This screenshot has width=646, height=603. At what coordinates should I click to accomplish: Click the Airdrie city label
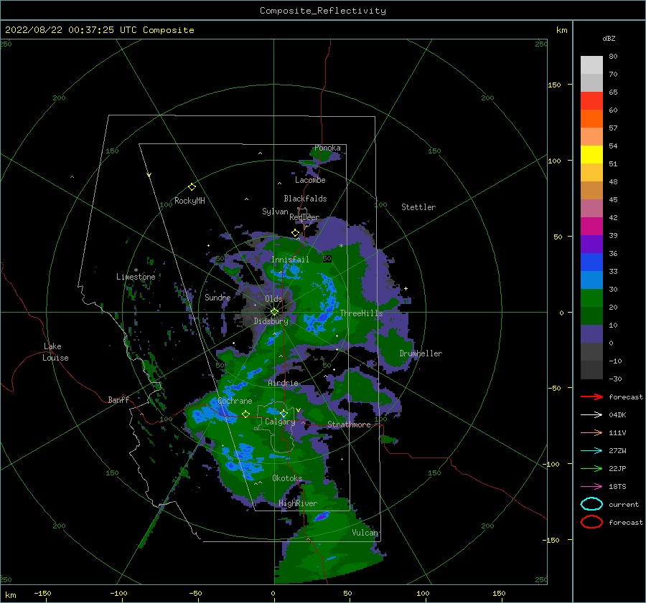point(283,383)
